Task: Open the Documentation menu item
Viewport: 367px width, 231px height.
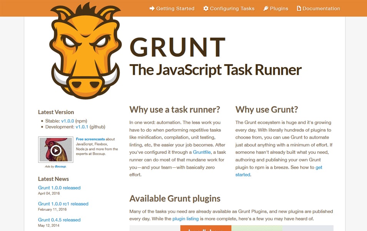Action: (x=318, y=8)
